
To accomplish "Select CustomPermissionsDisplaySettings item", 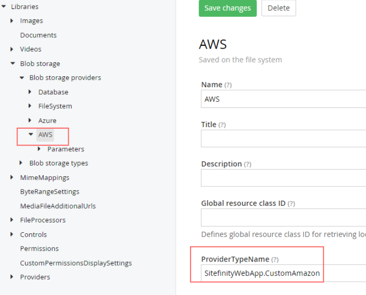I will click(76, 263).
